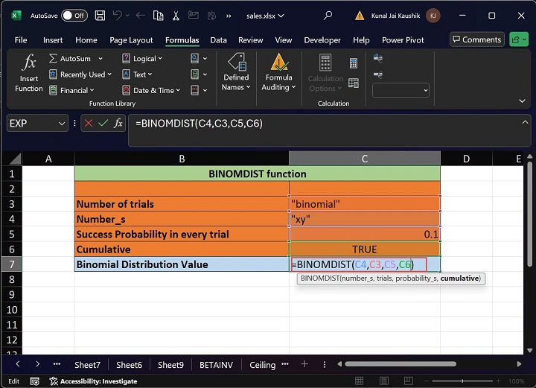Confirm formula with the Enter checkmark
This screenshot has height=388, width=536.
point(103,123)
